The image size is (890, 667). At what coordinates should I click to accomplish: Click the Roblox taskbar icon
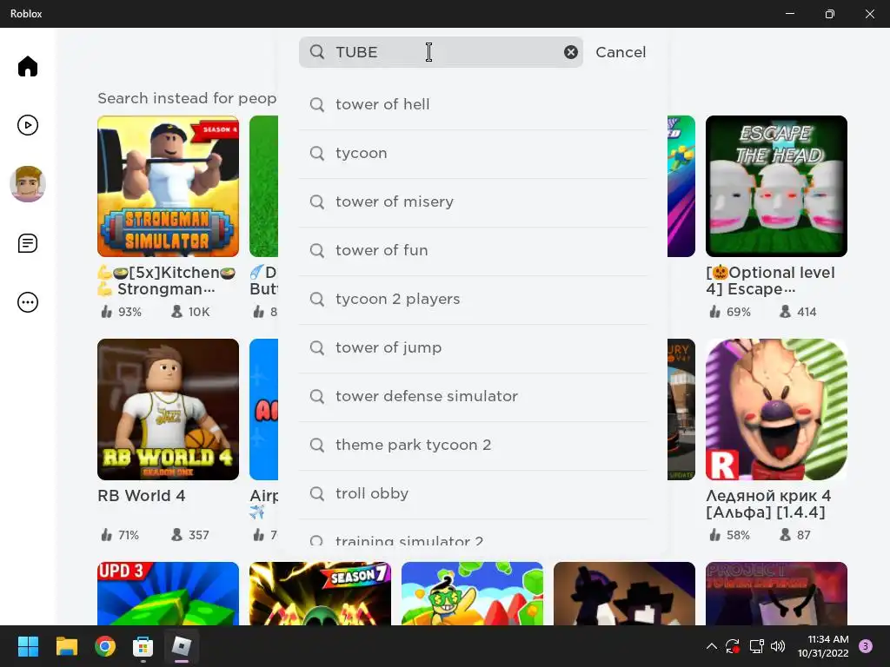[182, 646]
